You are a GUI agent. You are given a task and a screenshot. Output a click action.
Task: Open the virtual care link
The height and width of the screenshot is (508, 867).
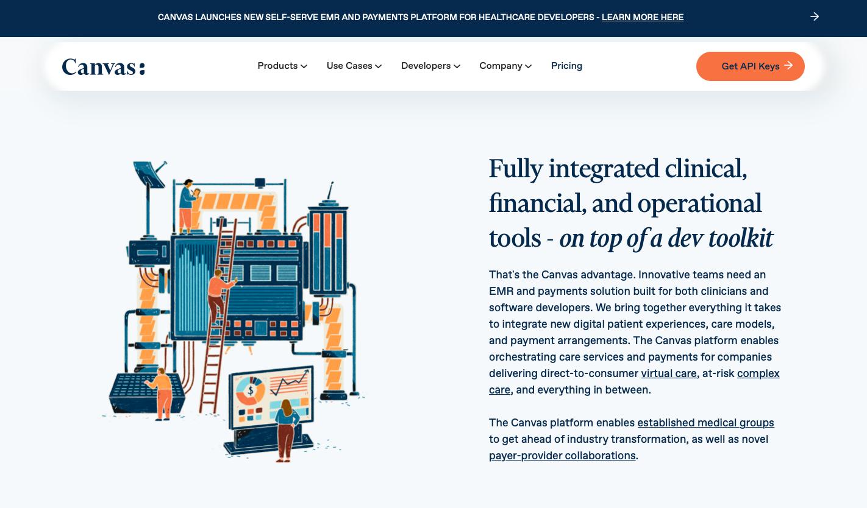coord(669,373)
